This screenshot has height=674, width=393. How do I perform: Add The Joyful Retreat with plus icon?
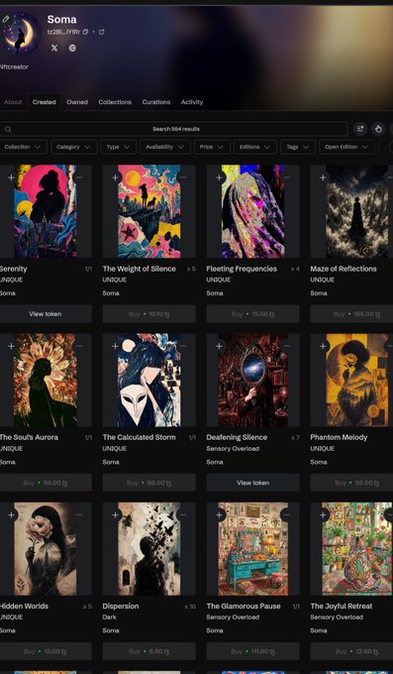[323, 515]
